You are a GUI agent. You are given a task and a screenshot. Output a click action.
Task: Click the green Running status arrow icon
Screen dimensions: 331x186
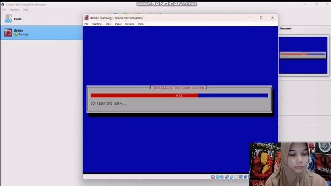pos(16,34)
